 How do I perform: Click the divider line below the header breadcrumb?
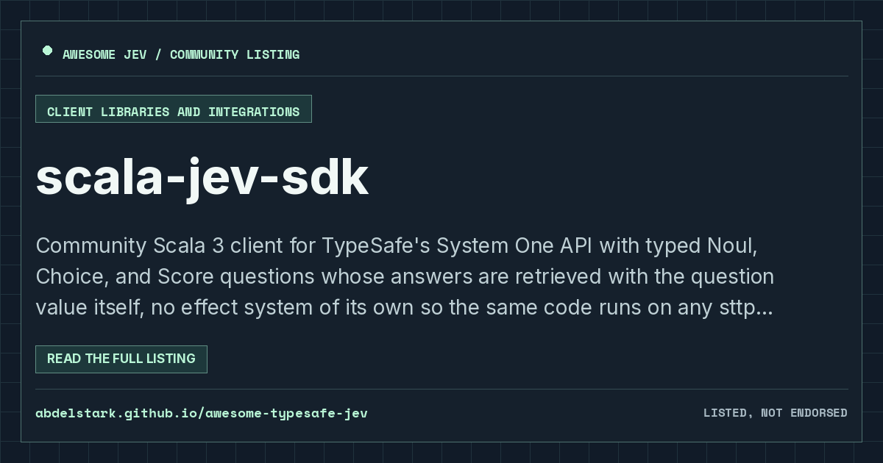tap(441, 76)
